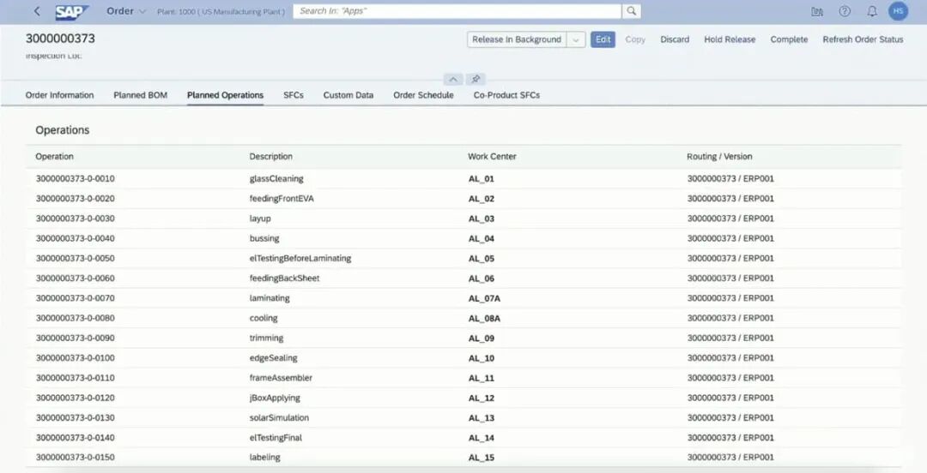Image resolution: width=927 pixels, height=473 pixels.
Task: Click the labeling description
Action: click(x=265, y=457)
